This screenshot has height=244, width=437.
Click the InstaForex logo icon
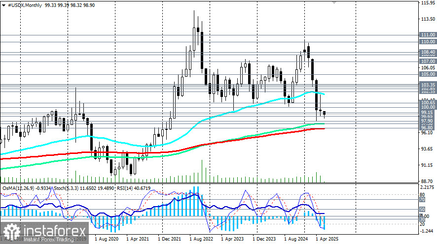11,232
